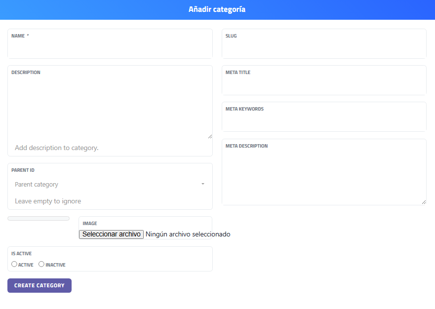Click the Name input field

[110, 48]
